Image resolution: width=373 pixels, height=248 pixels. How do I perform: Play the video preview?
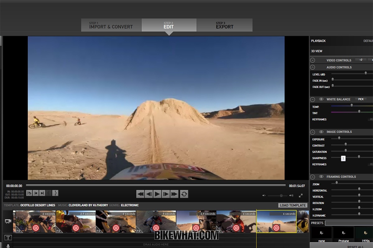pyautogui.click(x=157, y=194)
